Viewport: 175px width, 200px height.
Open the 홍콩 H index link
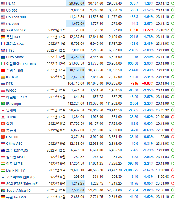[11, 130]
